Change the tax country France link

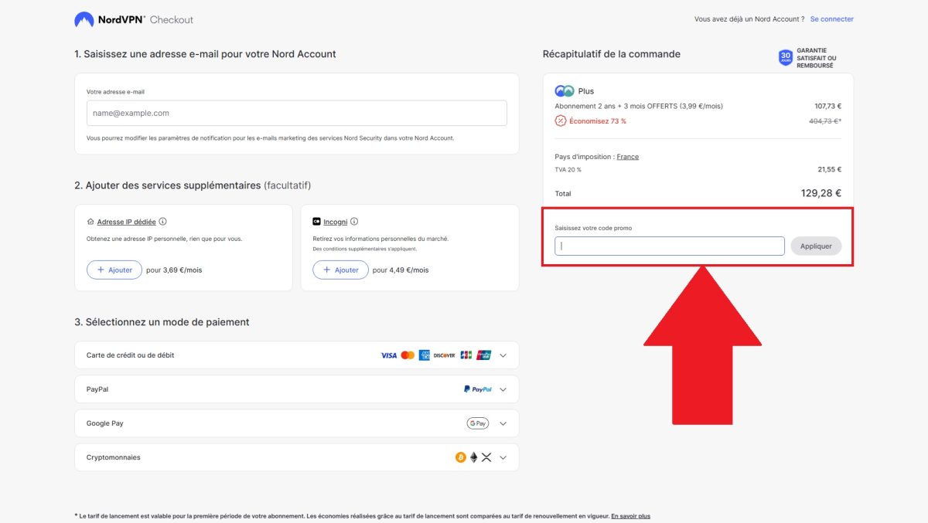click(627, 157)
